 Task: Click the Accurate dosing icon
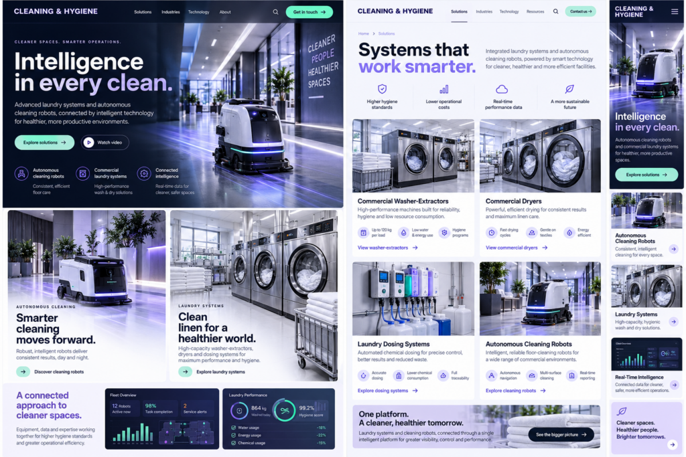pos(363,375)
